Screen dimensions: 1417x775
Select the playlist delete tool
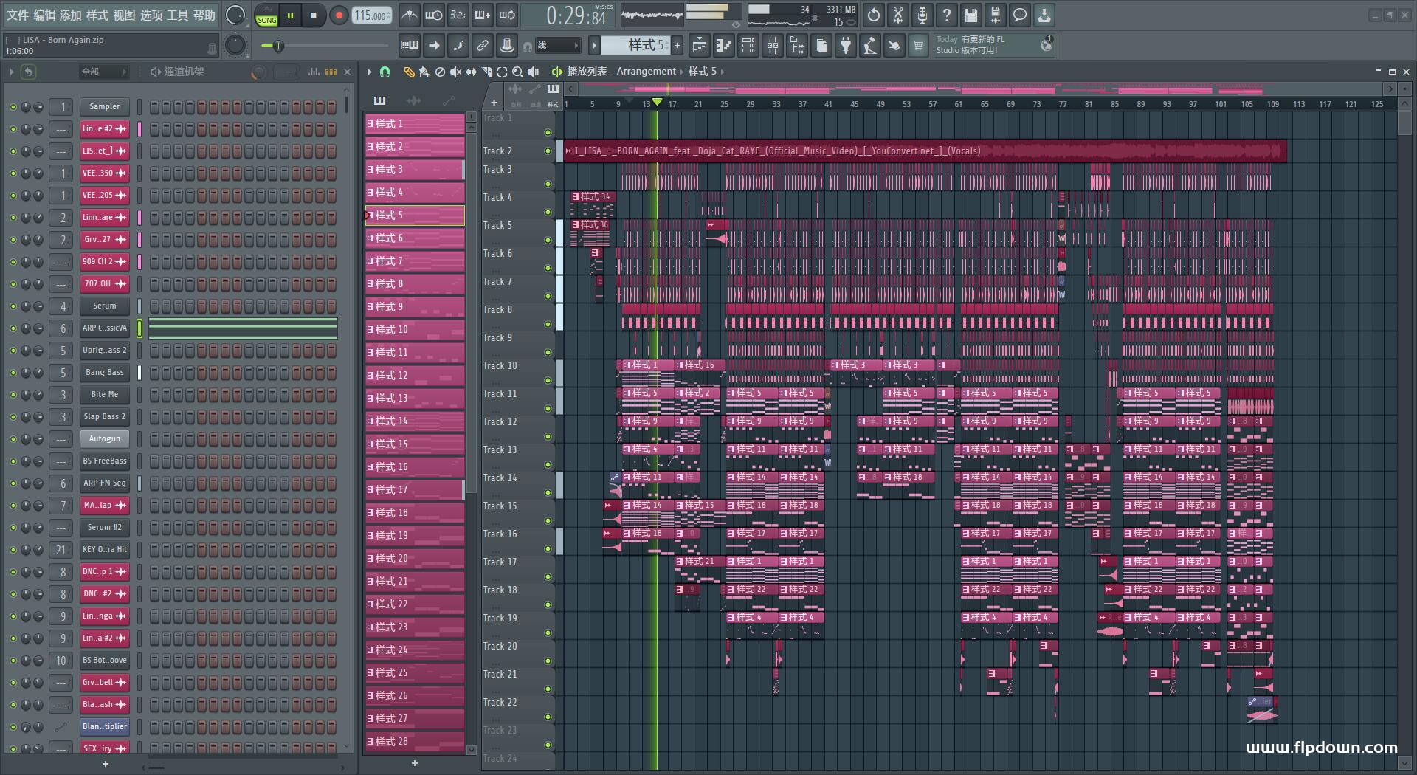click(x=440, y=72)
